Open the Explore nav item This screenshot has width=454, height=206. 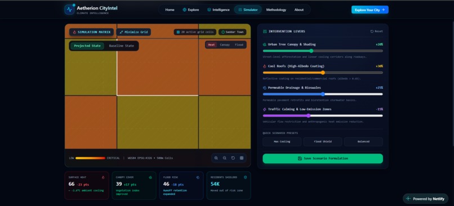pyautogui.click(x=191, y=10)
